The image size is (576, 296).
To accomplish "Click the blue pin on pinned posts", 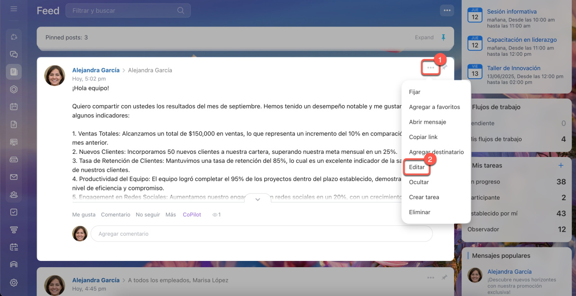I will 443,37.
